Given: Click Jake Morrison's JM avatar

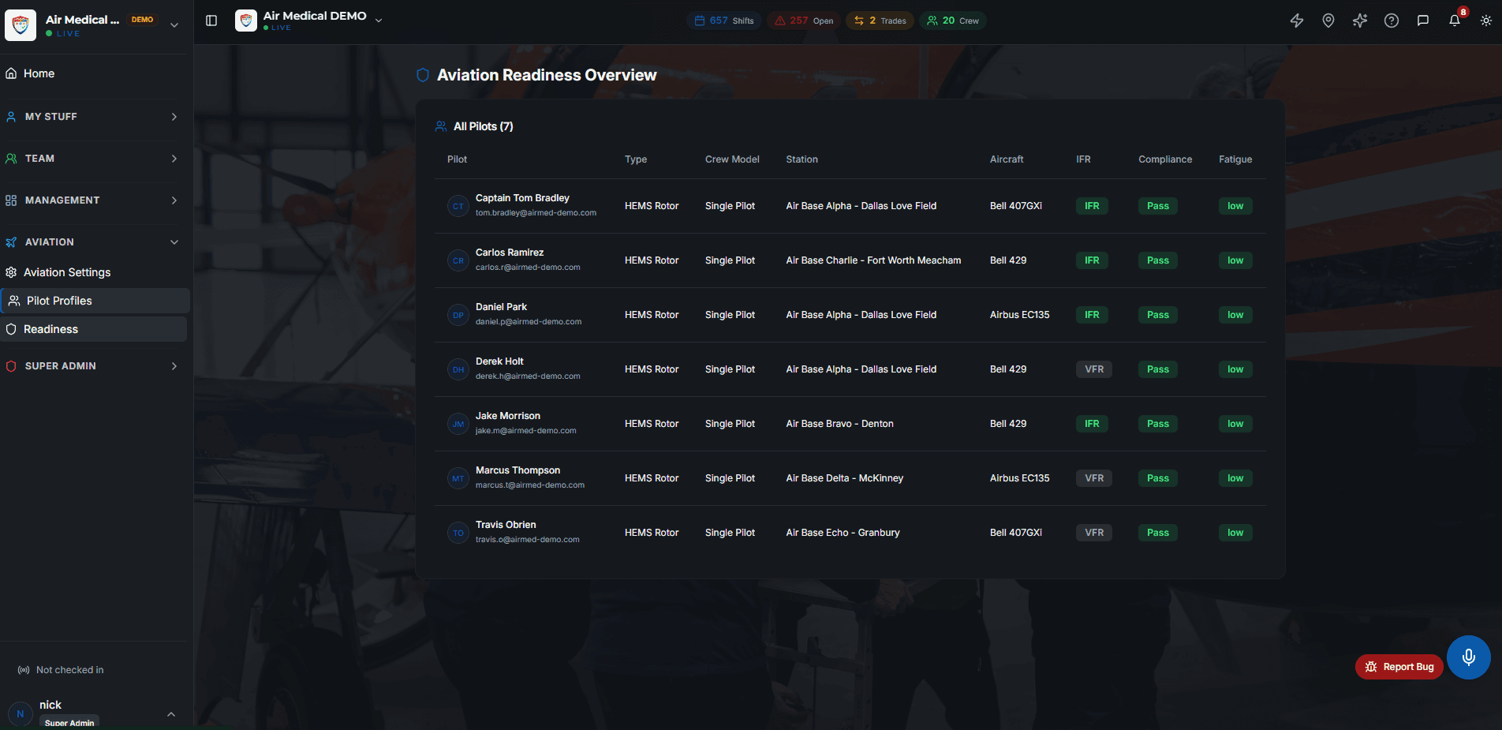Looking at the screenshot, I should point(458,424).
